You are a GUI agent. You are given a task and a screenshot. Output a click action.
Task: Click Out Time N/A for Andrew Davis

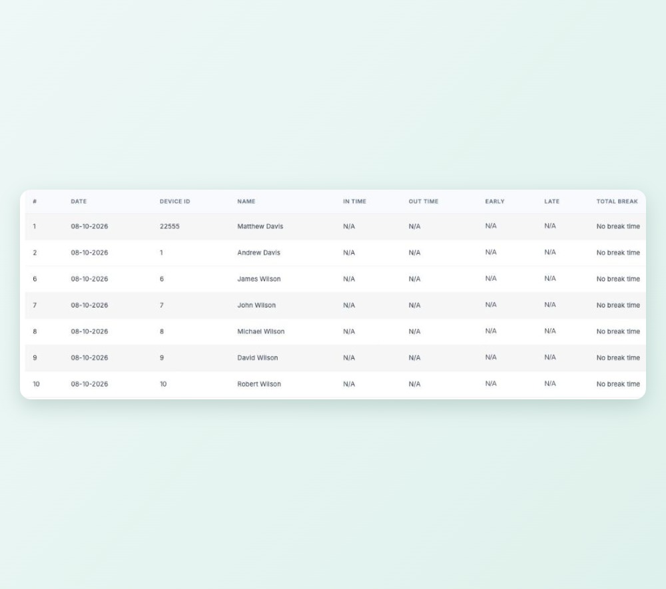[x=414, y=253]
